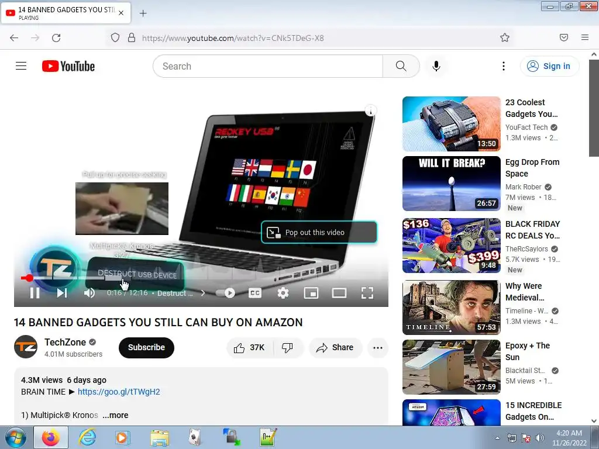Toggle the autoplay switch

click(x=225, y=293)
